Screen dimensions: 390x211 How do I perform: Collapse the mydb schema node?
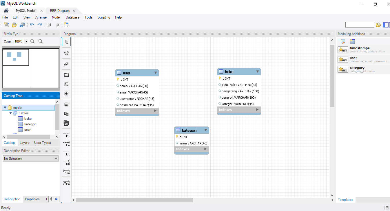5,108
